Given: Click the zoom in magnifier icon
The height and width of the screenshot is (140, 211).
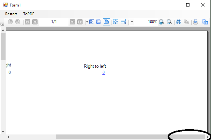Looking at the screenshot, I should [161, 22].
